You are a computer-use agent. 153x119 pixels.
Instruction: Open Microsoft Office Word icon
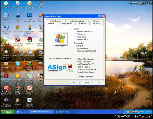tap(29, 102)
